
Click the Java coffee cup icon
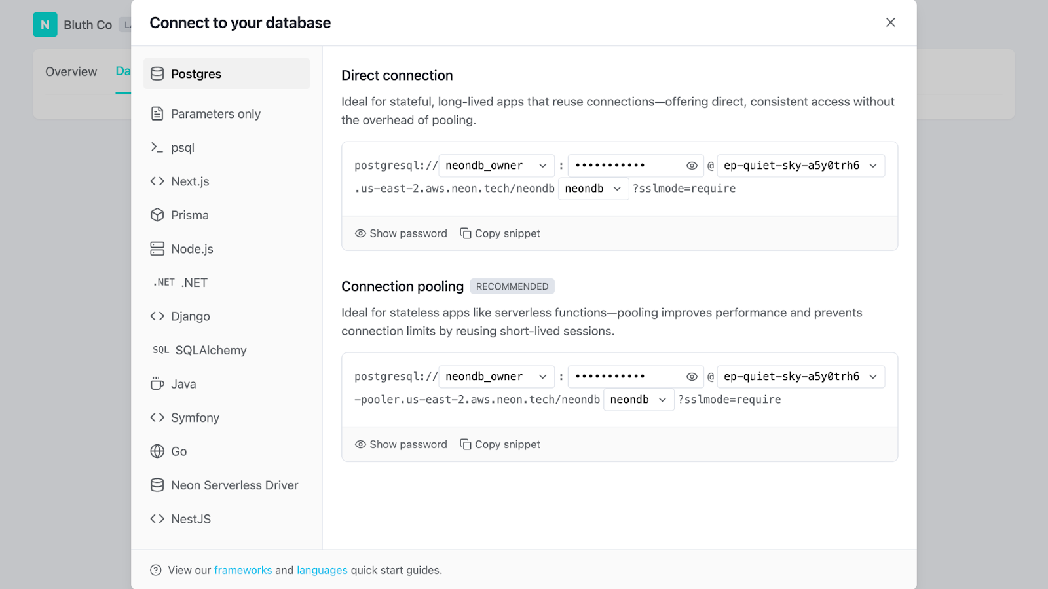coord(157,383)
